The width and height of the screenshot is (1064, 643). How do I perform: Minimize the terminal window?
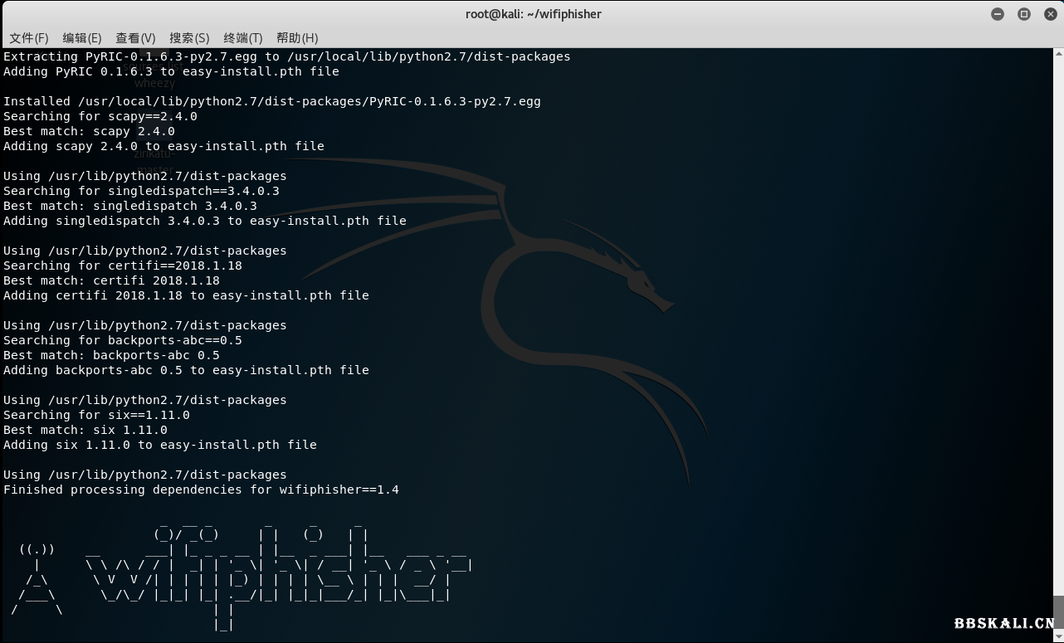998,14
